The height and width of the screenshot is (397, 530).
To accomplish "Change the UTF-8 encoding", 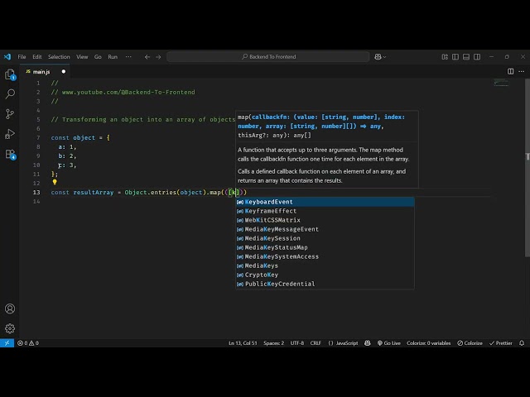I will point(296,343).
